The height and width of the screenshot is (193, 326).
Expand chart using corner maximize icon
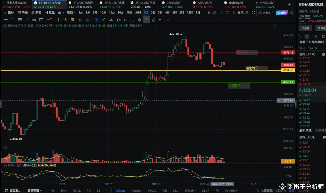(x=275, y=26)
